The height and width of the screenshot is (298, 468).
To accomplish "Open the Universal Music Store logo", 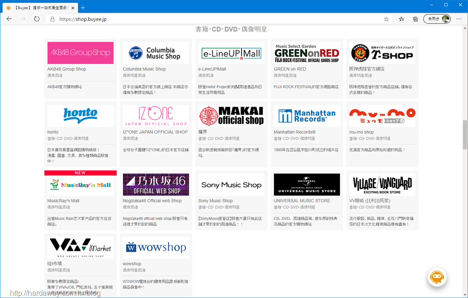I will pyautogui.click(x=307, y=184).
